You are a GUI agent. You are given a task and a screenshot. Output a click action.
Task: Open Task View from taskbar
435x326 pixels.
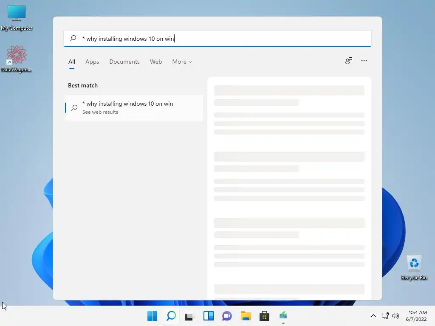click(189, 316)
